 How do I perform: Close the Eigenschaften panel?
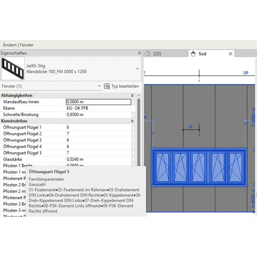click(139, 53)
